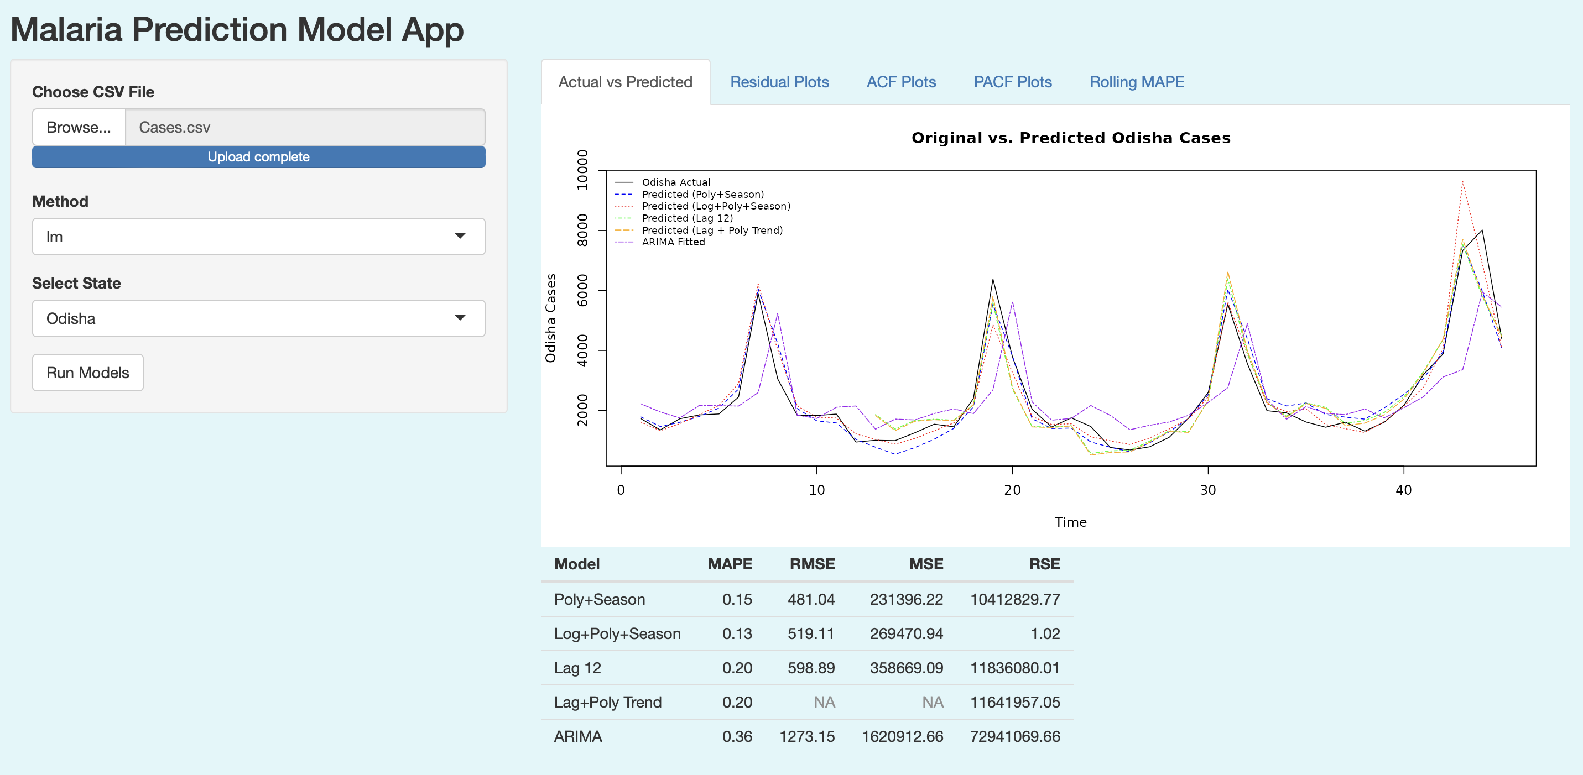This screenshot has height=775, width=1583.
Task: Click the Upload complete progress bar
Action: click(x=259, y=157)
